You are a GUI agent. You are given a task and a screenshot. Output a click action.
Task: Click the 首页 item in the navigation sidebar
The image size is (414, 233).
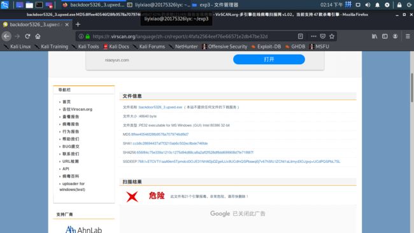pyautogui.click(x=66, y=102)
